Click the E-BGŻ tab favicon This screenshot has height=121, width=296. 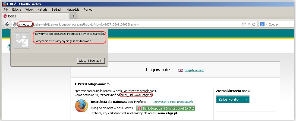point(5,16)
